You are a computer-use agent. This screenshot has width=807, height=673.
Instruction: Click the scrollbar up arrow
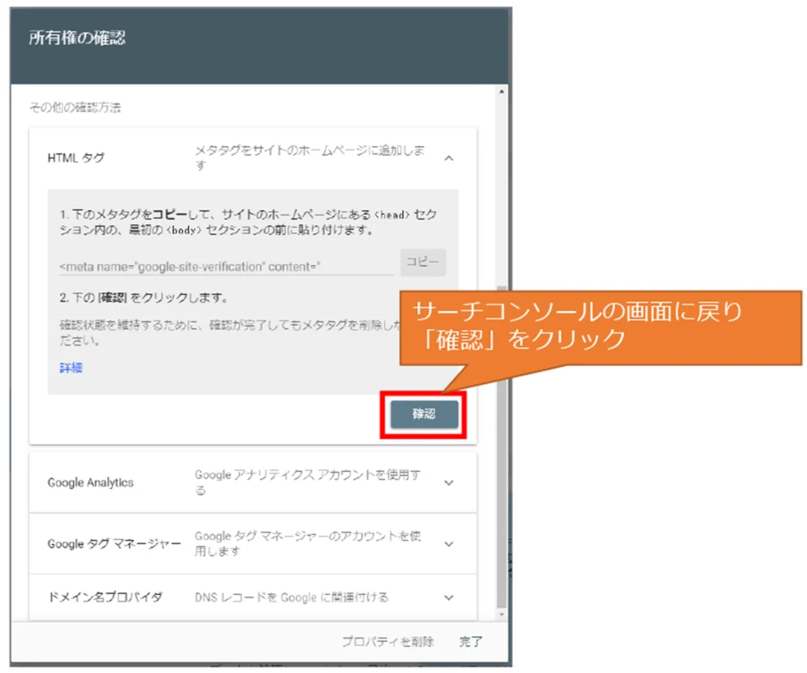pos(503,92)
